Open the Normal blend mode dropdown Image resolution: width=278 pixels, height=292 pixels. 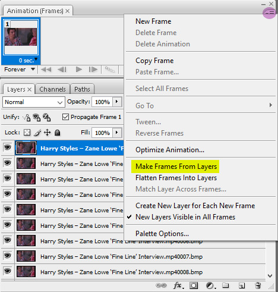tap(34, 102)
